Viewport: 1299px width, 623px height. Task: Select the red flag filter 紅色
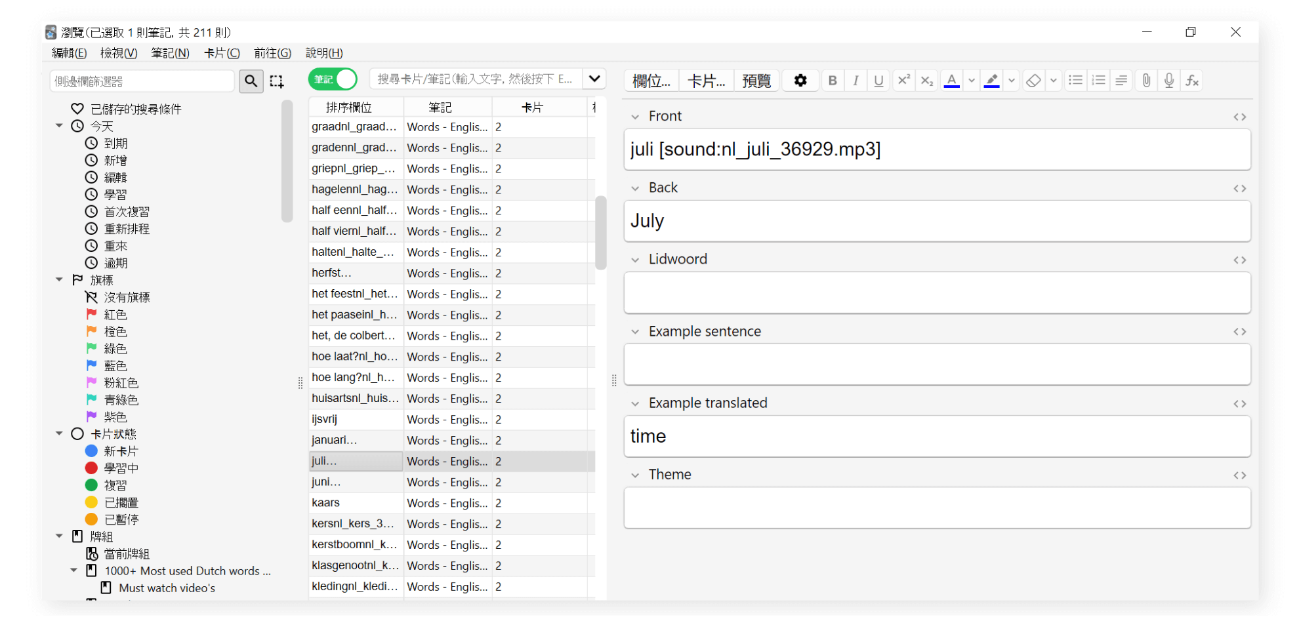tap(115, 315)
